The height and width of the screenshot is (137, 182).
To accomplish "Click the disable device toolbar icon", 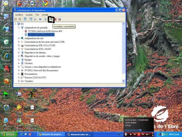I will point(60,19).
